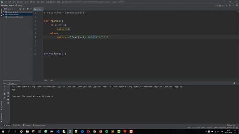Click the expand-all plus icon in Project panel

[24, 9]
